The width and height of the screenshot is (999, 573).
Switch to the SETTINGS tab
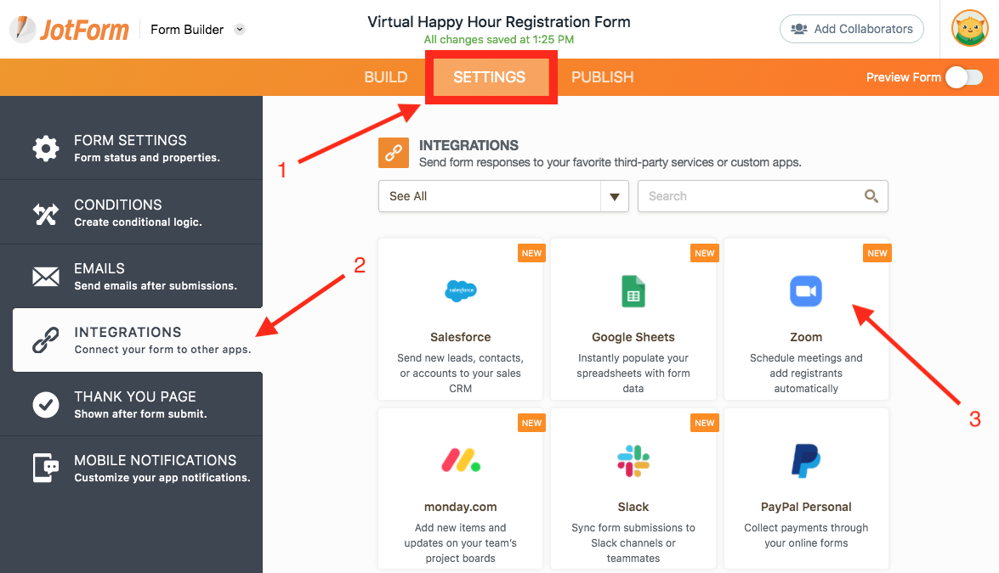(490, 77)
